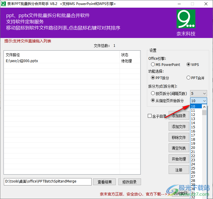Pick 15 in the dropdown list

click(196, 127)
